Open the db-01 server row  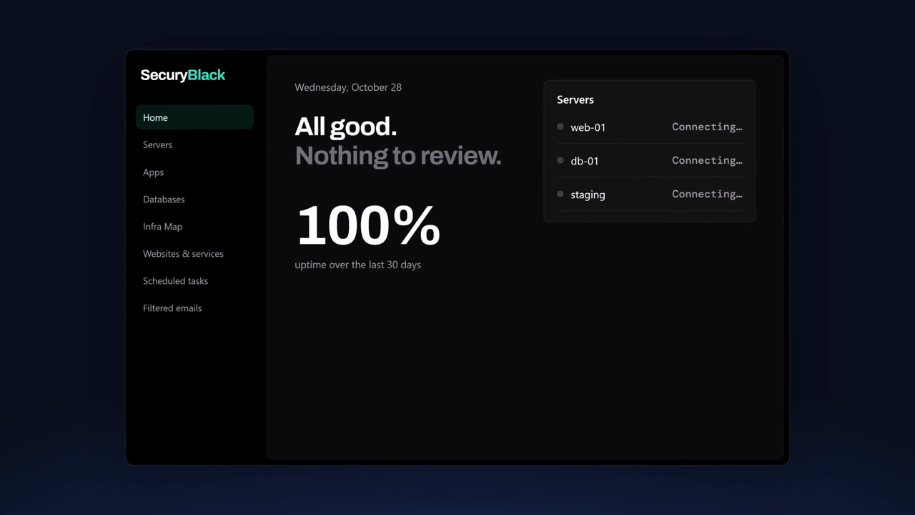click(x=649, y=161)
